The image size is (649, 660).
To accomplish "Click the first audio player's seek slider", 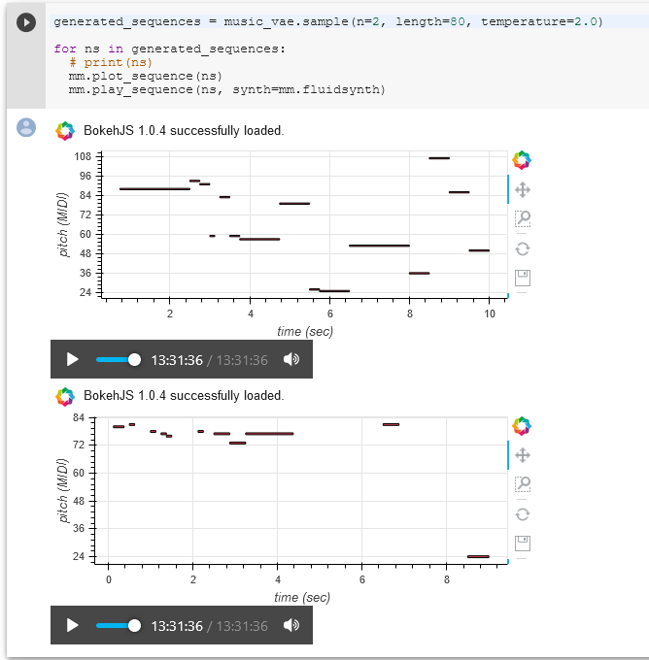I will (x=117, y=359).
